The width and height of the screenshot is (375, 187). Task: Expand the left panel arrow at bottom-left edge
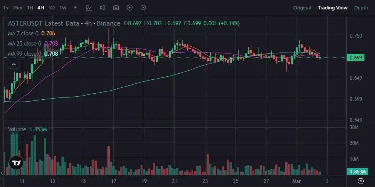[2, 173]
